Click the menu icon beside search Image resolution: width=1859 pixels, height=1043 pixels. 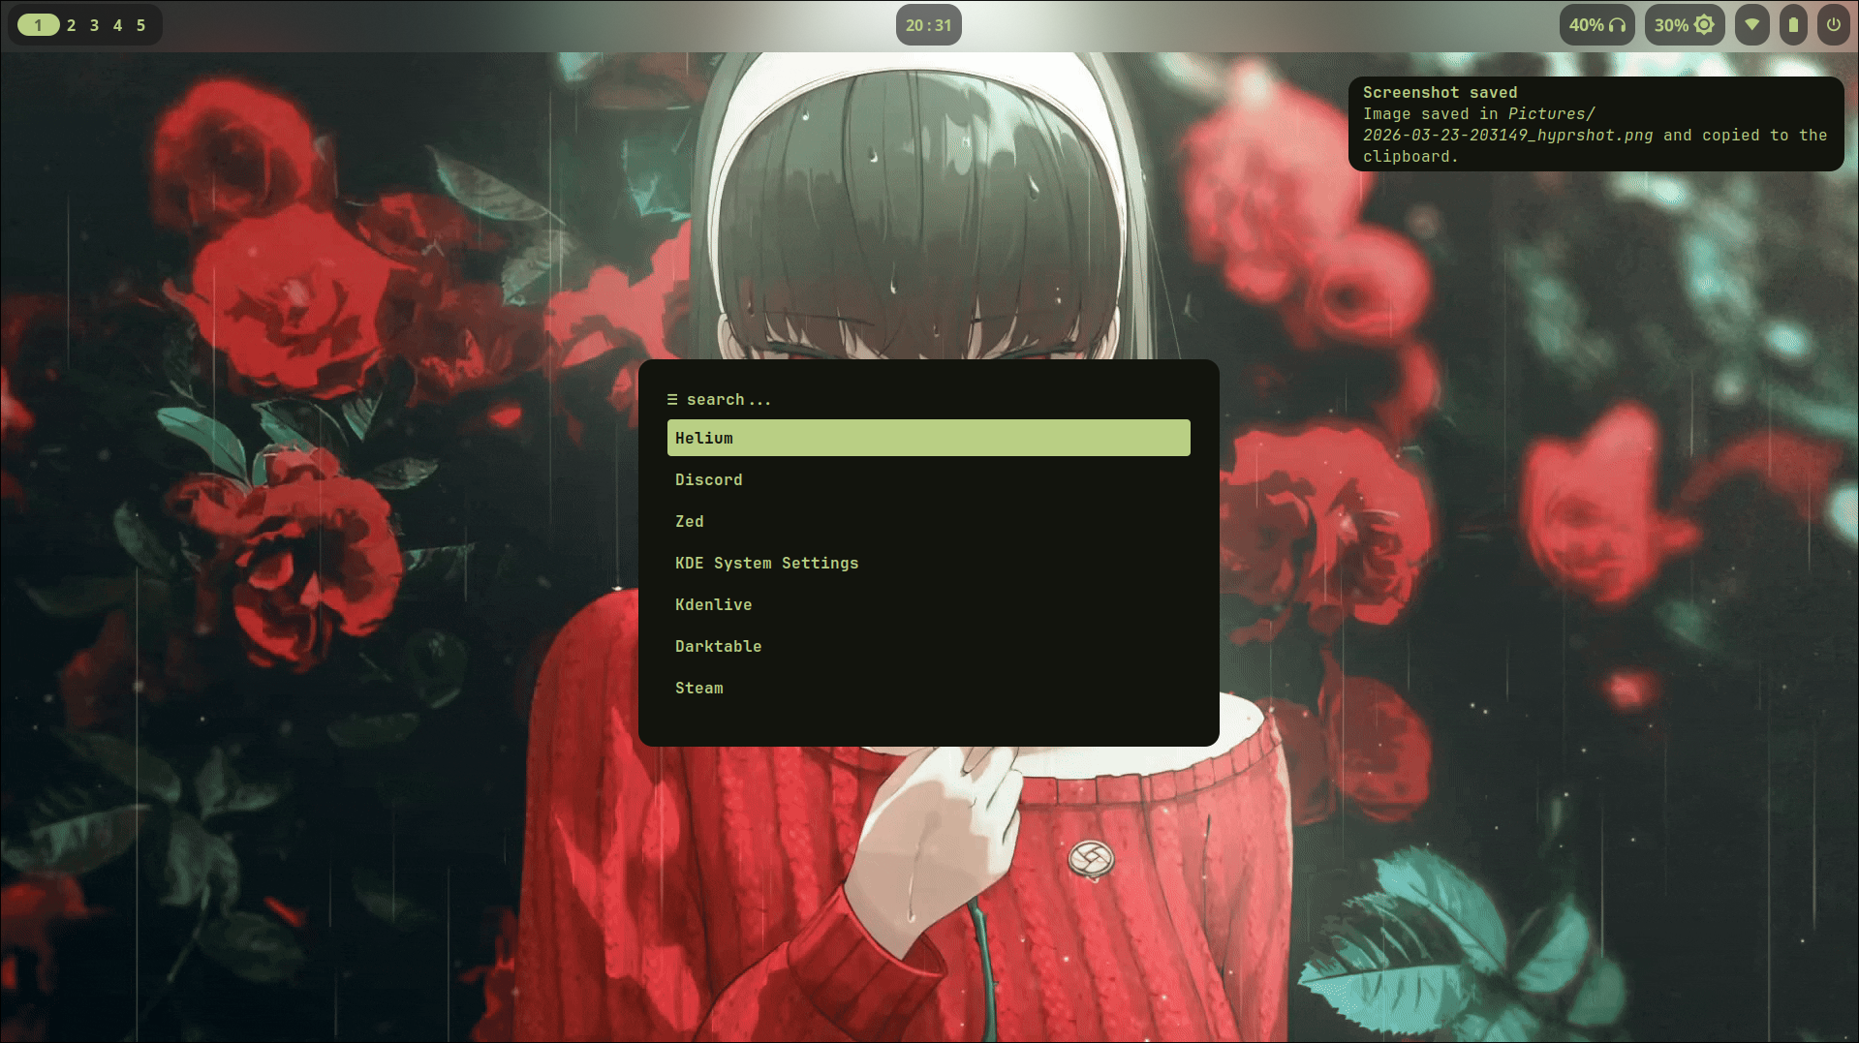(x=672, y=399)
